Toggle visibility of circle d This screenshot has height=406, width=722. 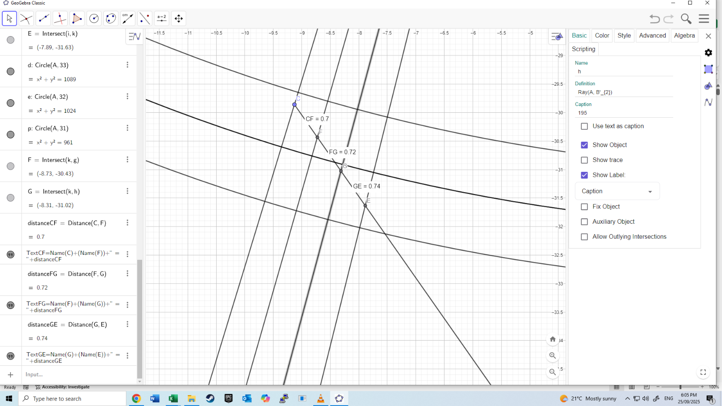click(10, 71)
